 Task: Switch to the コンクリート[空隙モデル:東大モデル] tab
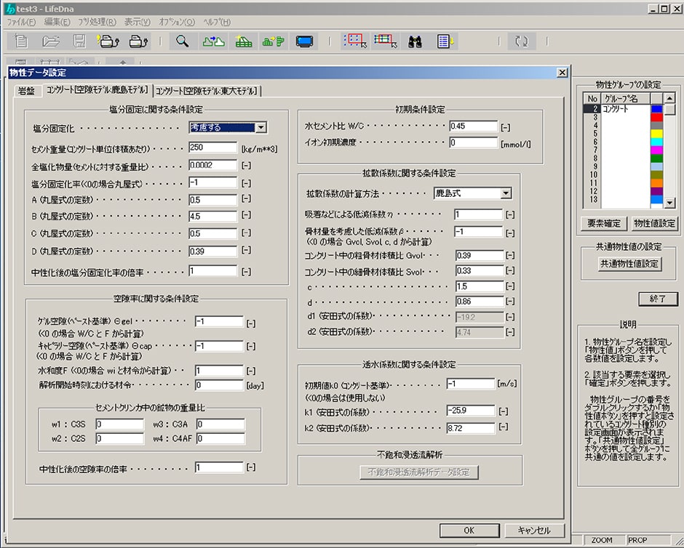(x=207, y=91)
